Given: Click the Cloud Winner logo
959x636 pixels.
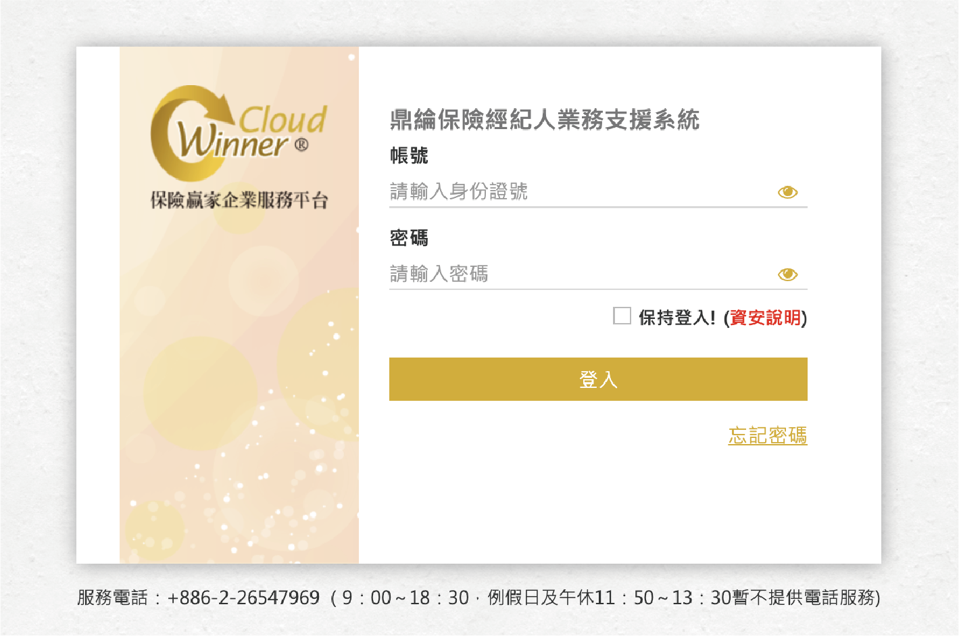Looking at the screenshot, I should [239, 133].
